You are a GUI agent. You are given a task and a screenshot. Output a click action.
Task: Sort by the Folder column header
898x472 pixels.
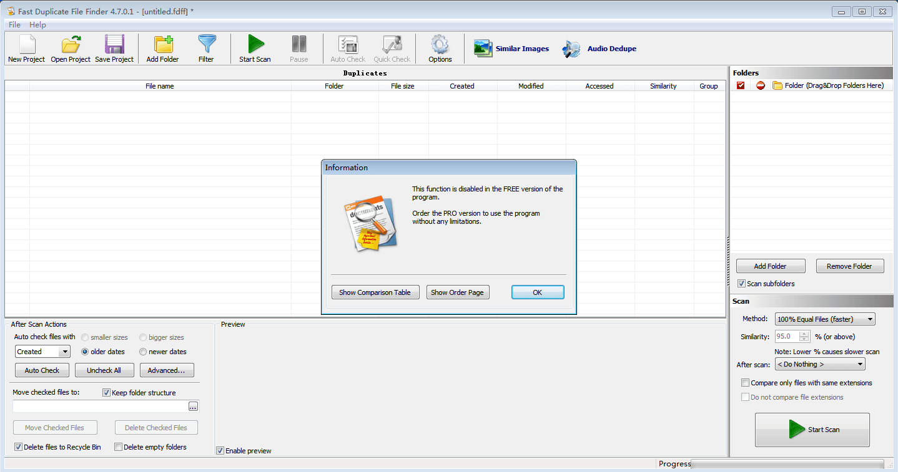pos(334,86)
